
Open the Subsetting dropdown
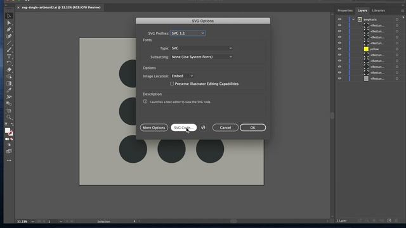[x=202, y=57]
